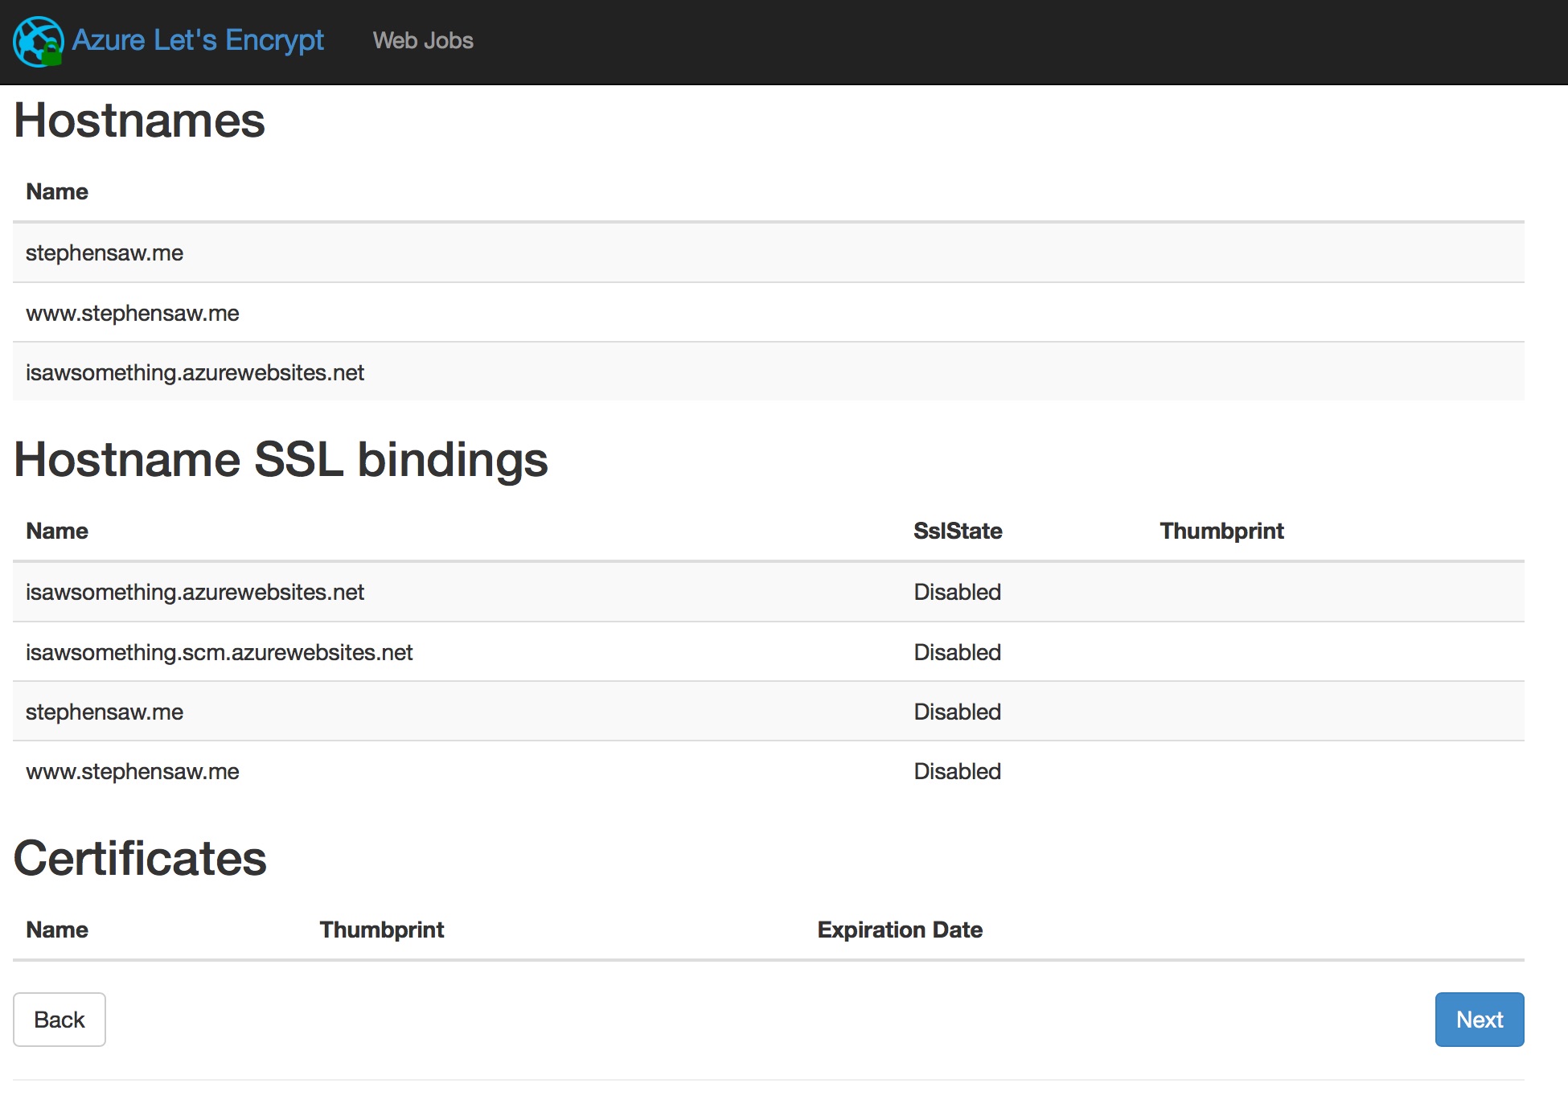Click Disabled state for www.stephensaw.me binding
The width and height of the screenshot is (1568, 1100).
tap(957, 771)
